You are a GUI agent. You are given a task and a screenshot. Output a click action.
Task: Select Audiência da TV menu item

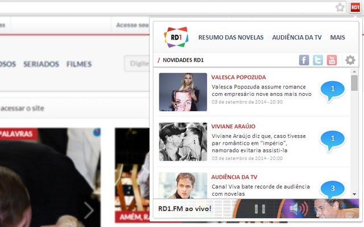point(297,37)
